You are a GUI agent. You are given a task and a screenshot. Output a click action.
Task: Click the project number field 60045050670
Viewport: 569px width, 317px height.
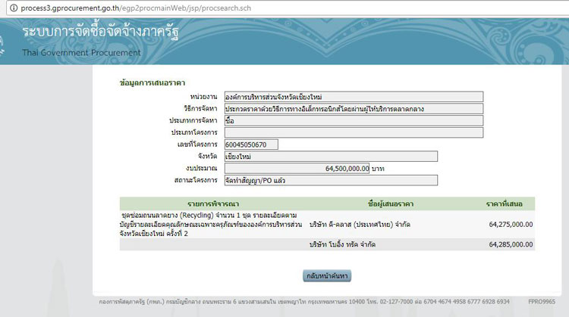246,145
